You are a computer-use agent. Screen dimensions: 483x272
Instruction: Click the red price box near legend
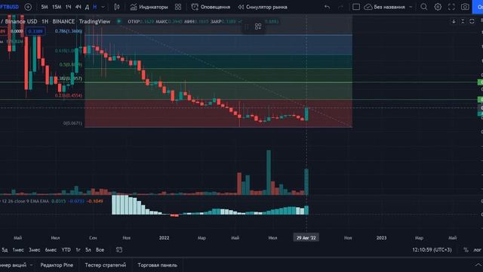[3, 31]
